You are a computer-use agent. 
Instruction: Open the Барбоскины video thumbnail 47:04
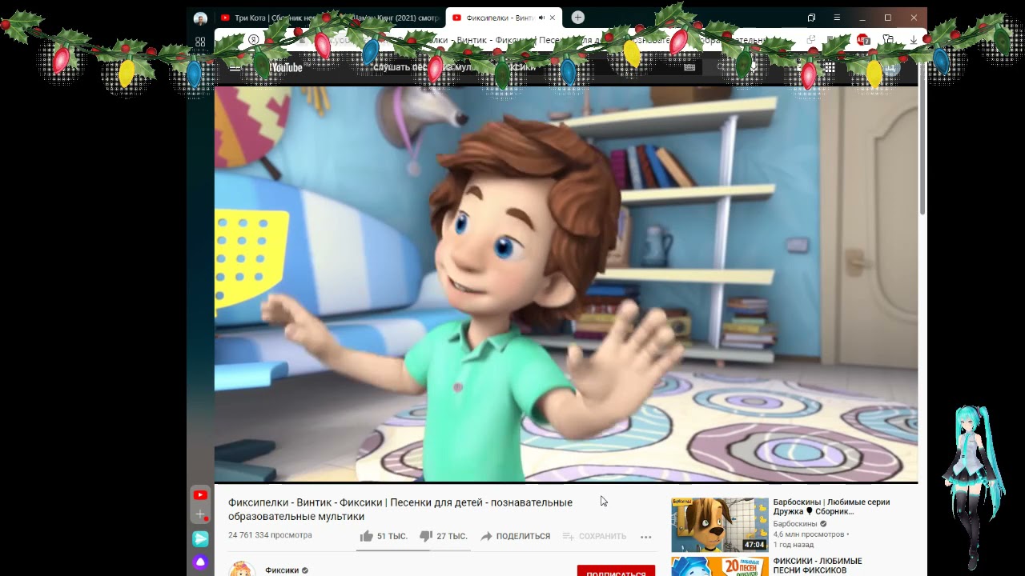point(720,525)
